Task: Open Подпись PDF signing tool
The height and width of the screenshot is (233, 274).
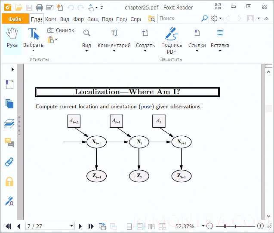Action: (x=172, y=40)
